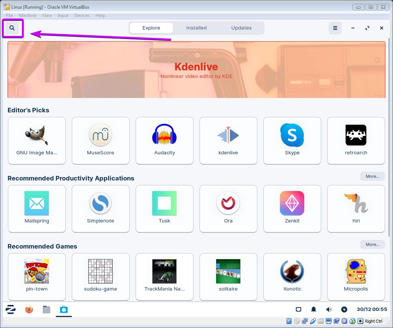The height and width of the screenshot is (328, 393).
Task: Choose the Skype app card
Action: click(292, 140)
